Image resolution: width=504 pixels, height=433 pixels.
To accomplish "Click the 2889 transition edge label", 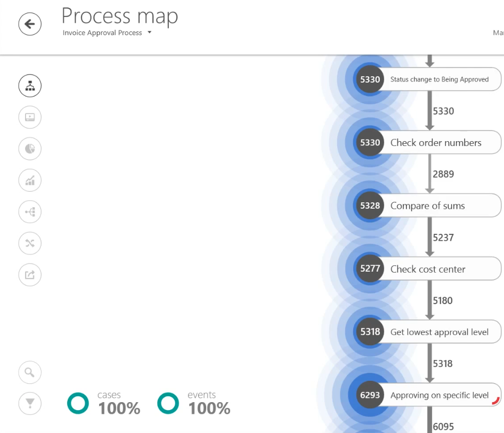I will [443, 174].
